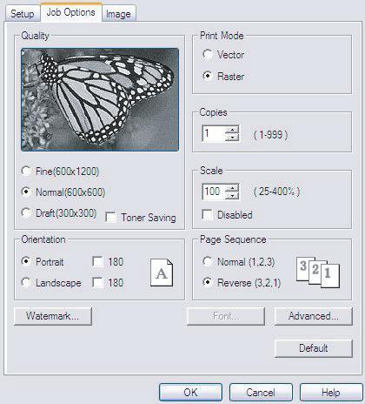Check the Disabled scale checkbox

[x=208, y=215]
